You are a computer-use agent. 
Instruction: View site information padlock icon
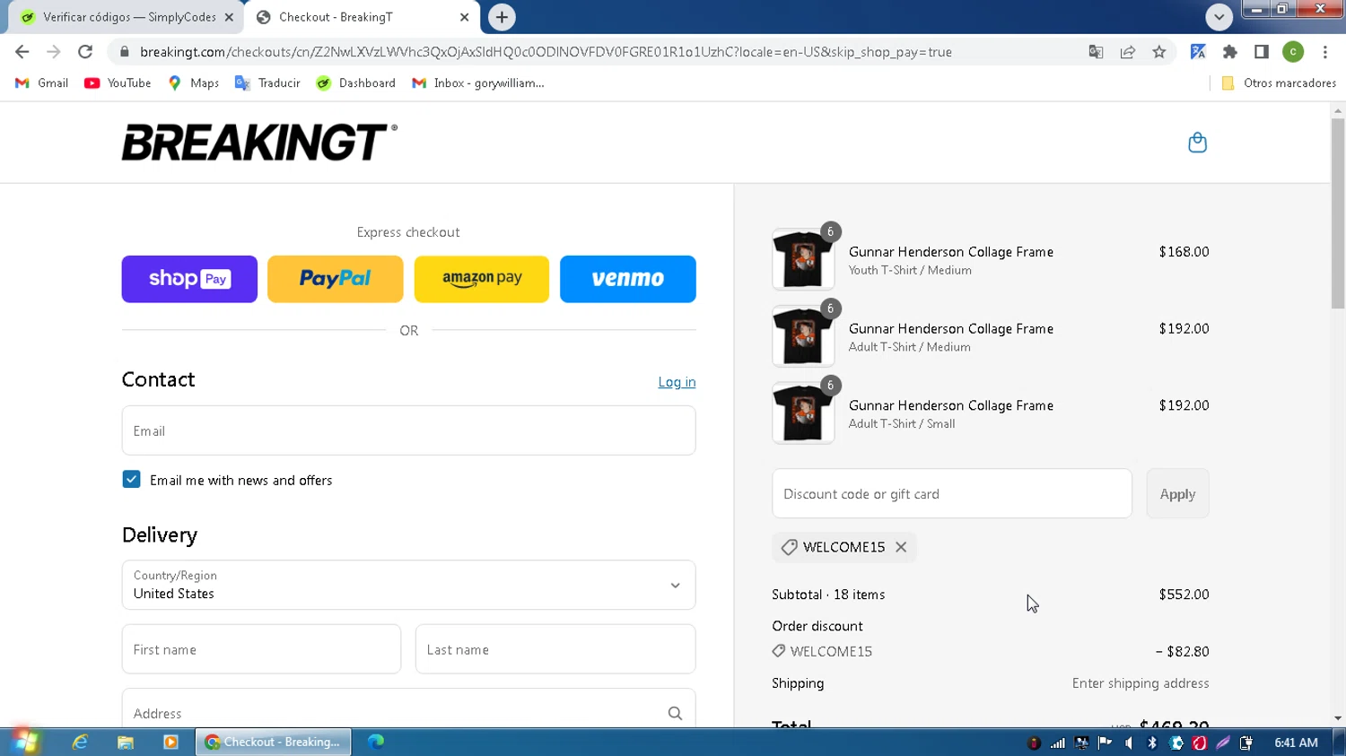[x=125, y=52]
